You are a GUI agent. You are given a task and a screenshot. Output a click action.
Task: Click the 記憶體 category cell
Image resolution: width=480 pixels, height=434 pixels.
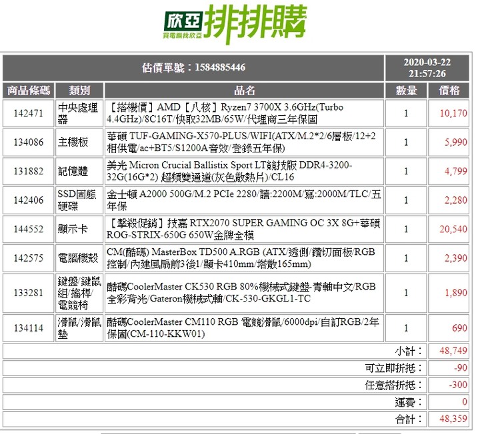(79, 171)
